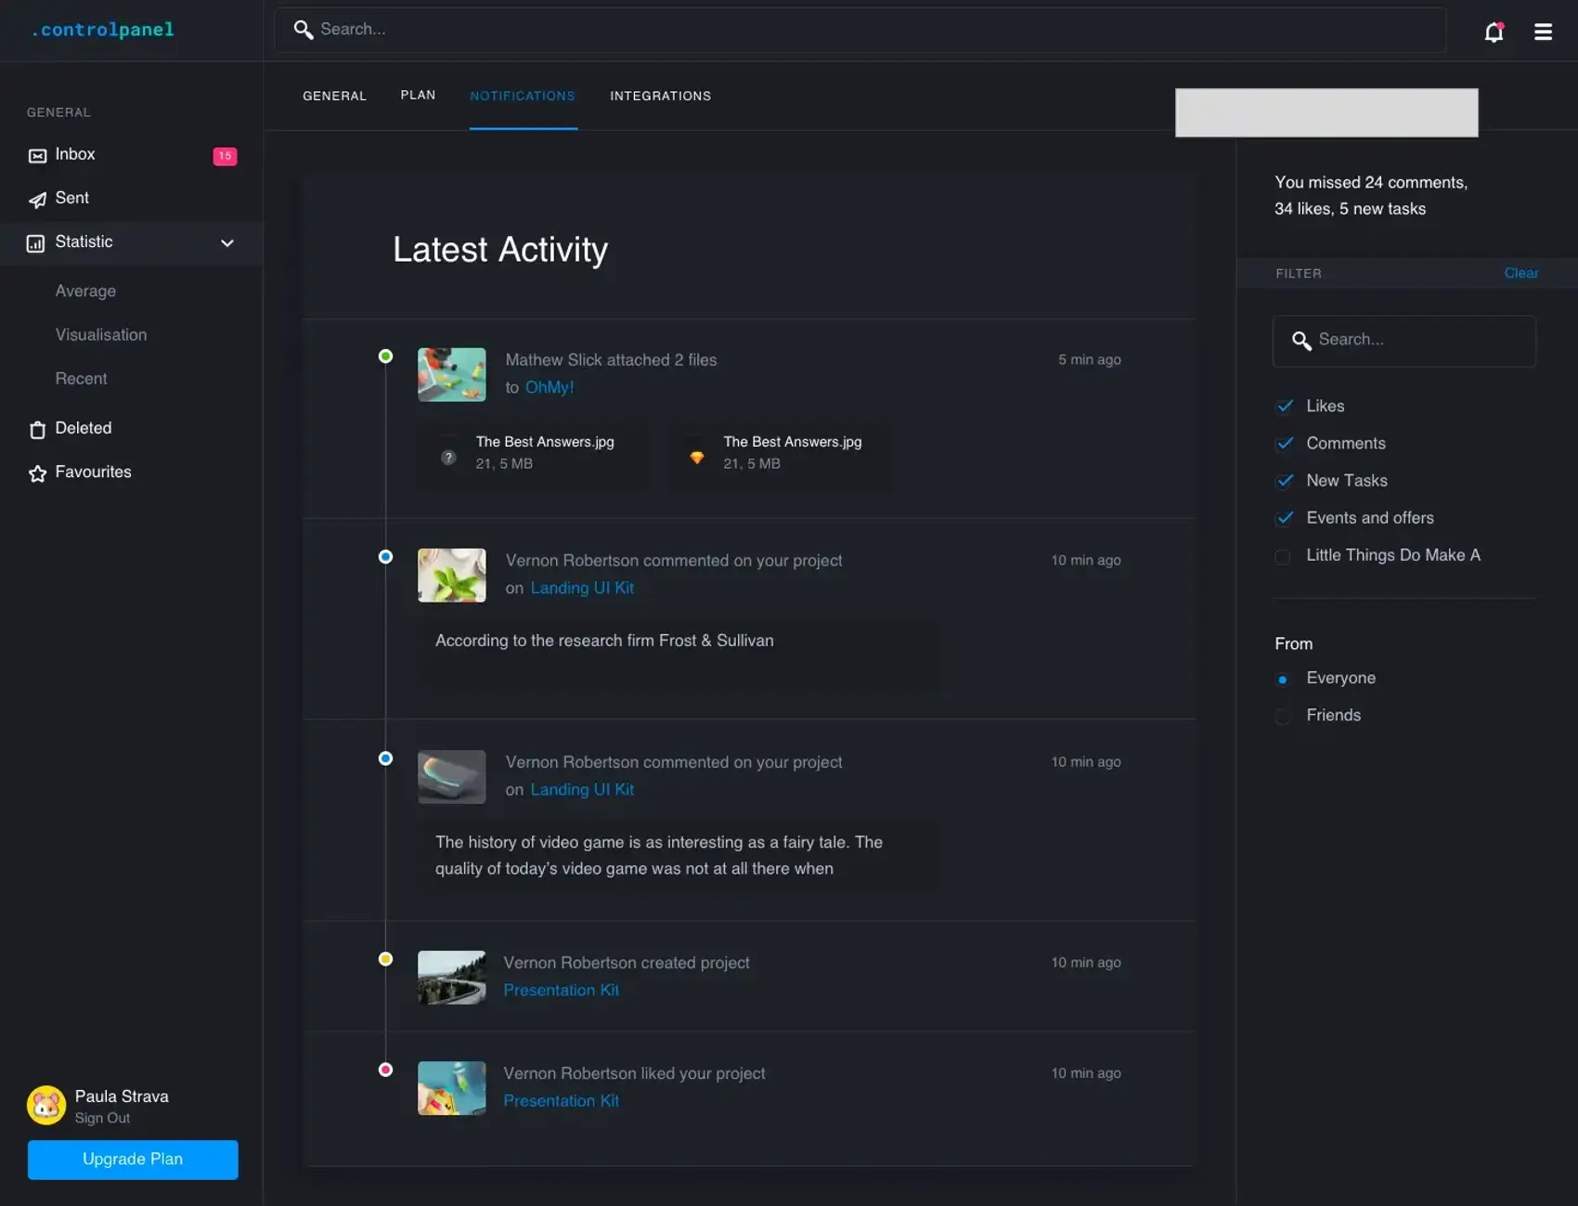Uncheck the Likes filter checkbox

click(1285, 407)
